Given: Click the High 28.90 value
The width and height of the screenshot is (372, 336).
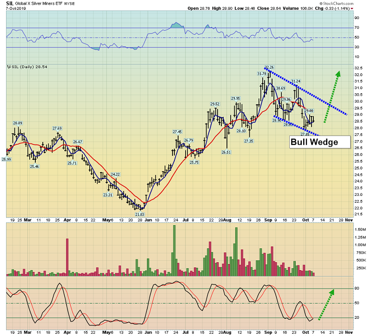Looking at the screenshot, I should [x=222, y=8].
